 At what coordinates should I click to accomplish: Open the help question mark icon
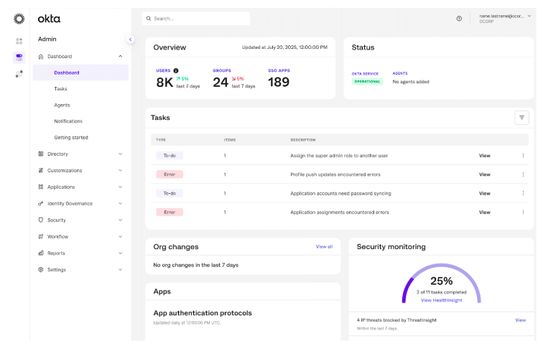[459, 19]
